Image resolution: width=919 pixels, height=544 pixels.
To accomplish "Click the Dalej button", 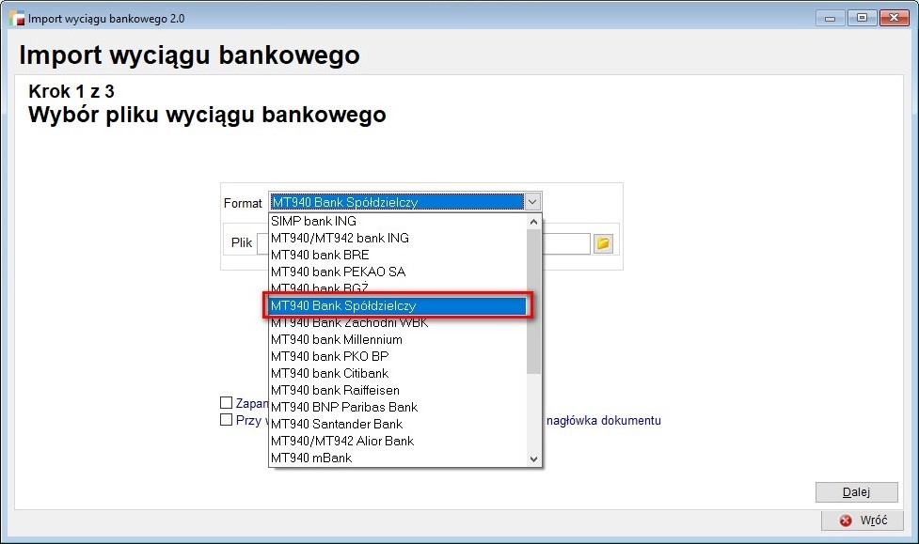I will click(x=856, y=492).
